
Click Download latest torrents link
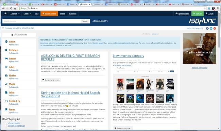point(50,43)
